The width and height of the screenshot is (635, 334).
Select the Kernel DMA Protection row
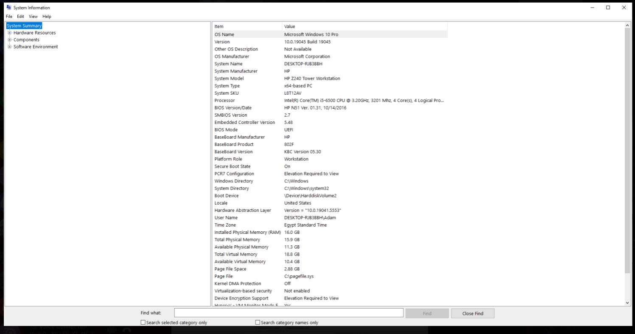click(x=330, y=283)
